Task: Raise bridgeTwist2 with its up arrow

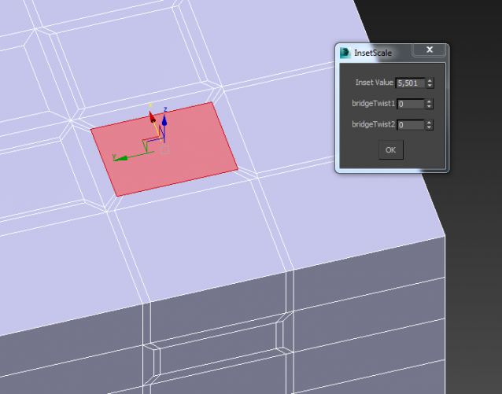Action: click(x=430, y=122)
